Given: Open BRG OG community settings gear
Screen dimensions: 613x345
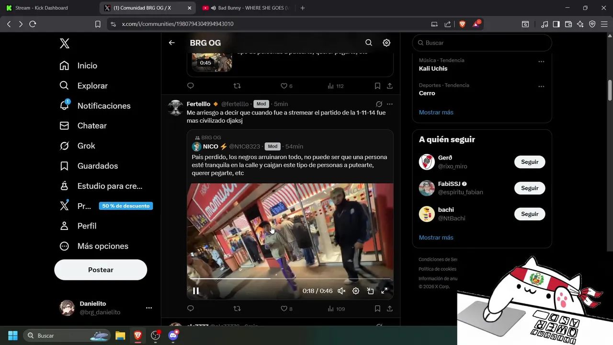Looking at the screenshot, I should pos(386,43).
